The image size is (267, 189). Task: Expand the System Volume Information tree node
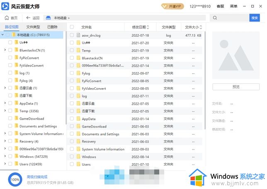coord(5,133)
